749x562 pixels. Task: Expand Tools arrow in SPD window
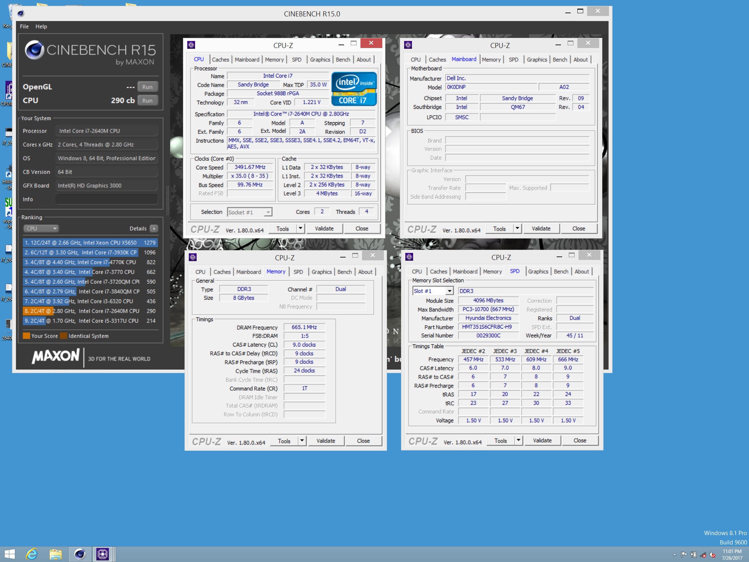(x=518, y=440)
